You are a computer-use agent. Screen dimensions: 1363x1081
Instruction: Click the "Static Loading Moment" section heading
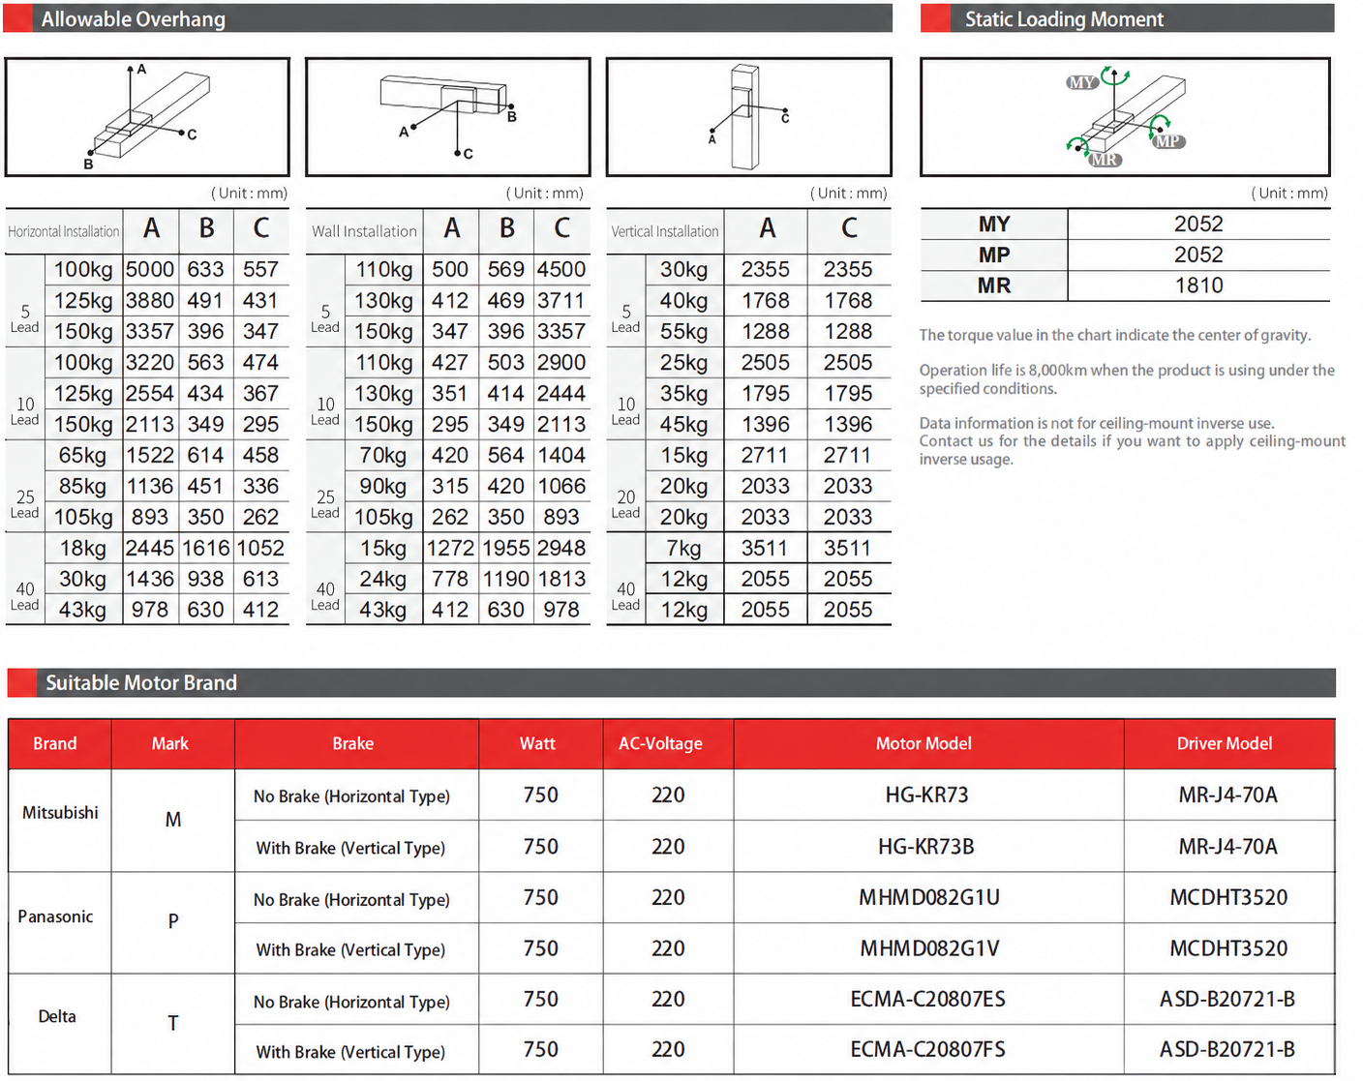click(1064, 19)
